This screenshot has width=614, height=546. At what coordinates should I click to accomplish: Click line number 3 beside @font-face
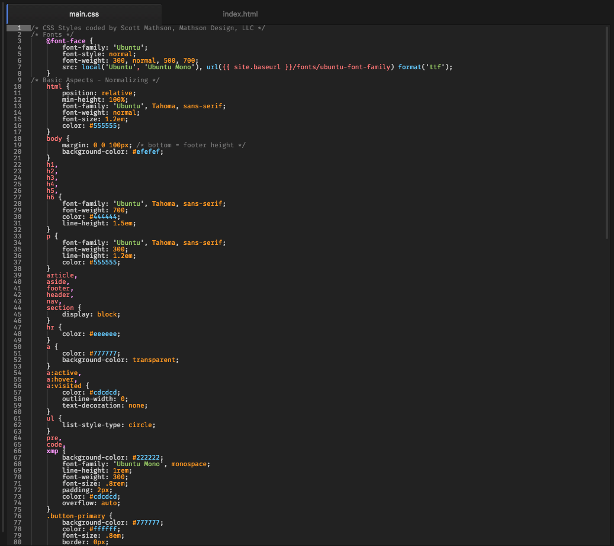pyautogui.click(x=19, y=41)
